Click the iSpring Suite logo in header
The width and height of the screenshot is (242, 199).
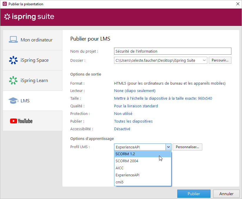29,17
